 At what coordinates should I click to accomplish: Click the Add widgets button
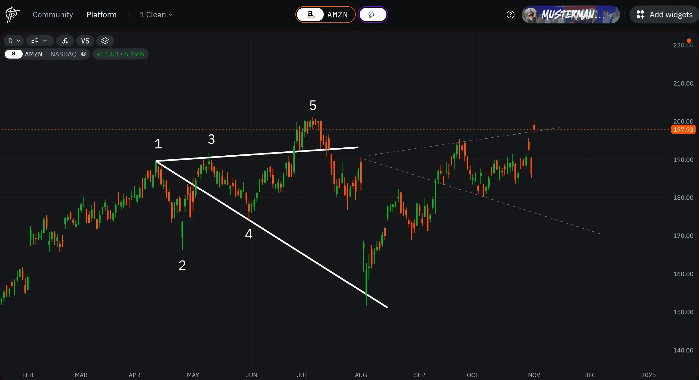click(664, 14)
